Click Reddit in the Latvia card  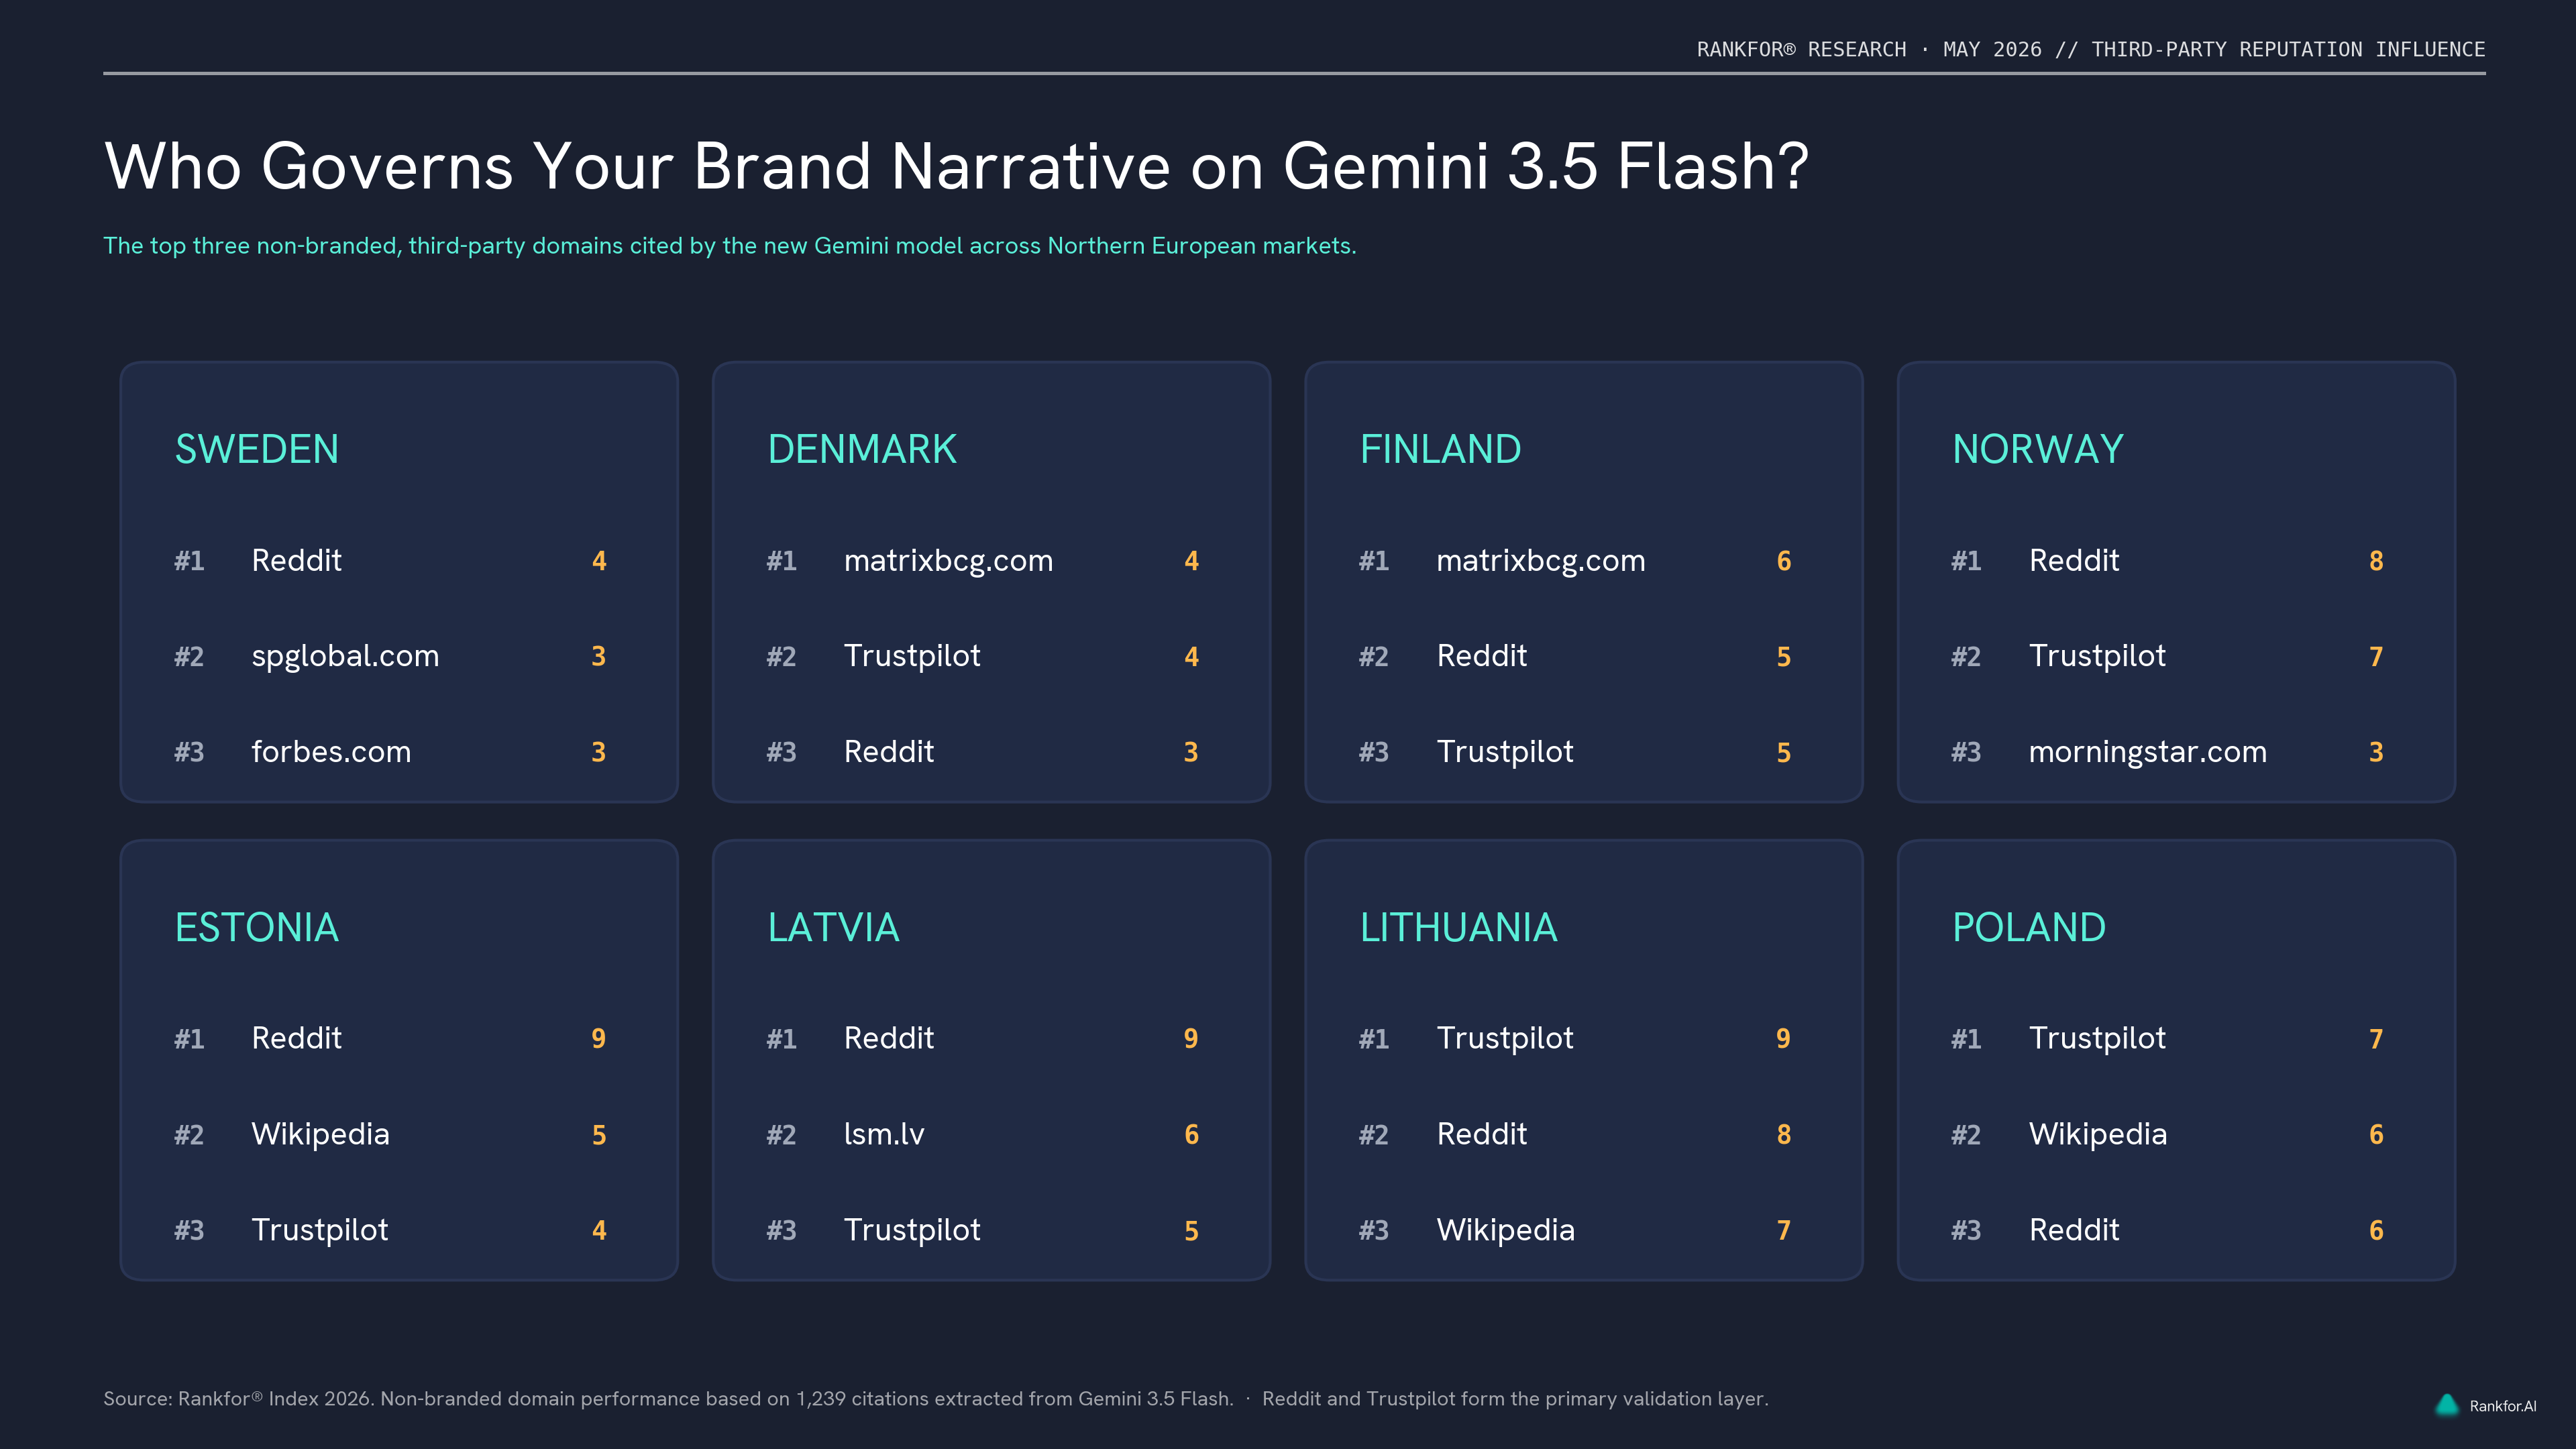889,1038
